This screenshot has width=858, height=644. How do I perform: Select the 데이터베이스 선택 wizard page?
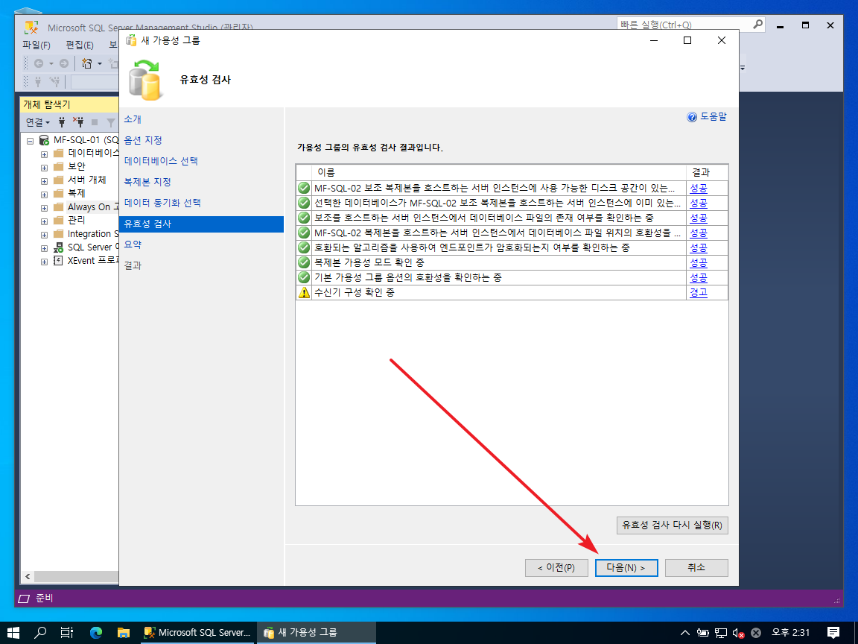pos(161,160)
